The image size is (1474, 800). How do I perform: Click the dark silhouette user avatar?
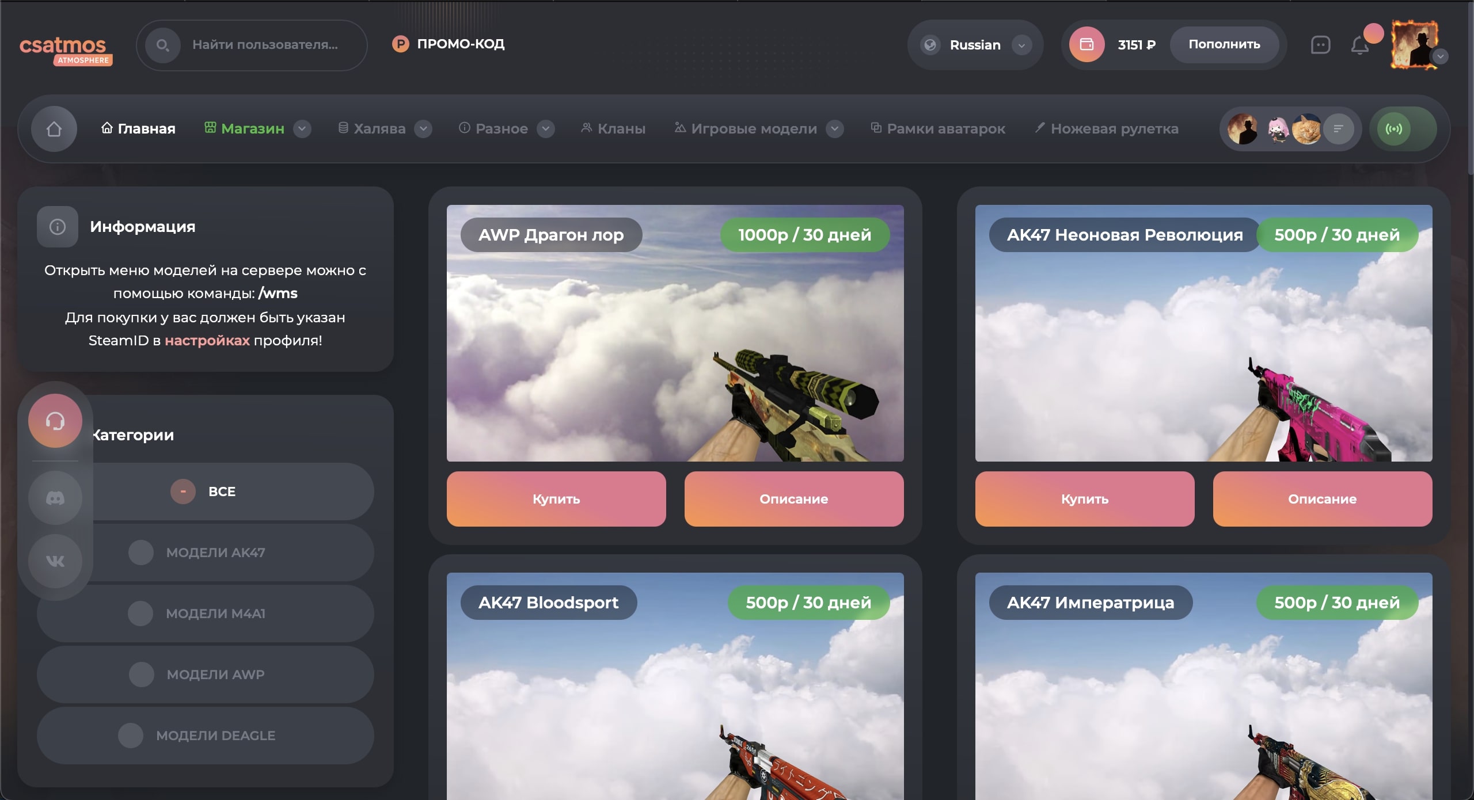click(x=1243, y=129)
